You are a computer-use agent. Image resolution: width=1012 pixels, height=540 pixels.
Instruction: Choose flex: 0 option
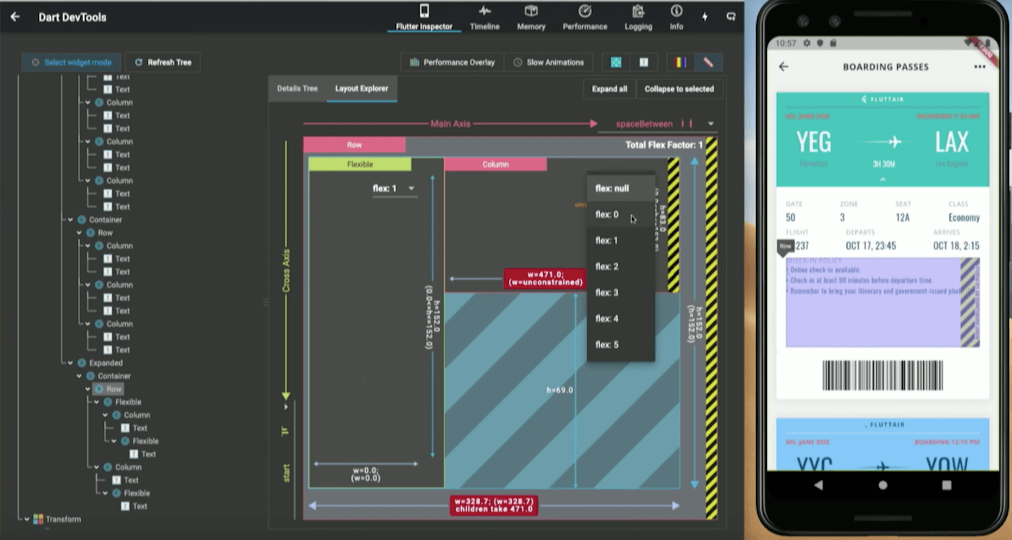(620, 214)
